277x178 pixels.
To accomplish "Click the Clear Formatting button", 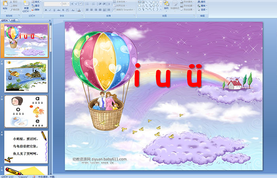I will coord(81,4).
